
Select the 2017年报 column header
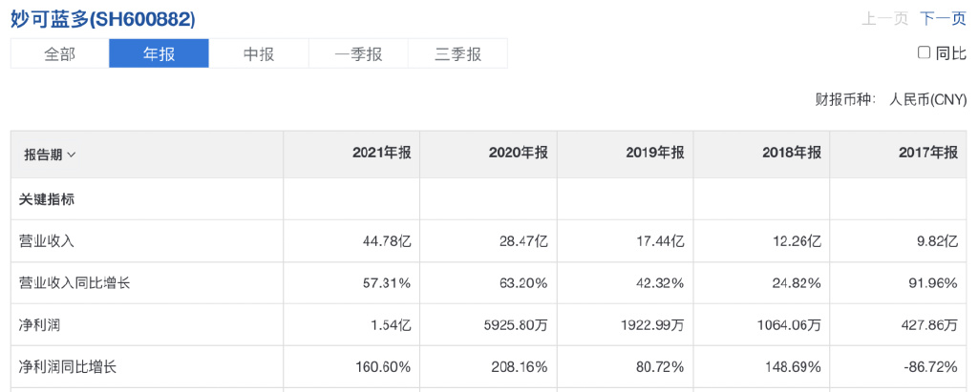[x=928, y=154]
